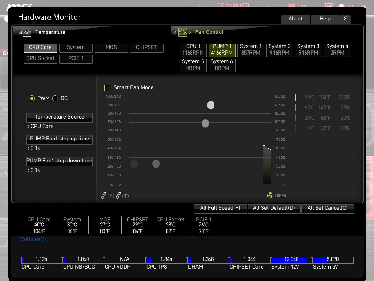
Task: Click the Help button
Action: 325,19
